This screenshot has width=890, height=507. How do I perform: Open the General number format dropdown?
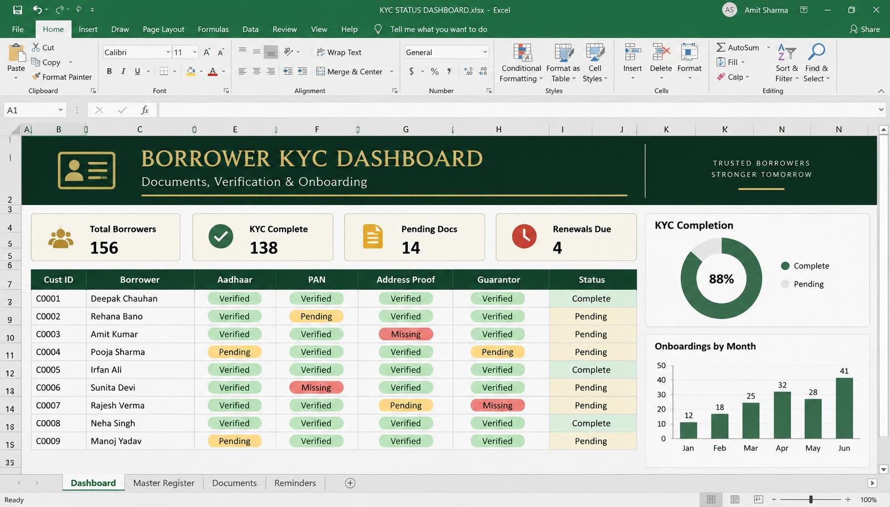click(485, 52)
